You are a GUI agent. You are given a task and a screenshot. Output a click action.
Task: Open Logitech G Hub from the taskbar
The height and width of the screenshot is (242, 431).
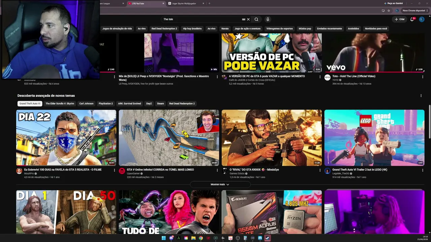tap(223, 238)
